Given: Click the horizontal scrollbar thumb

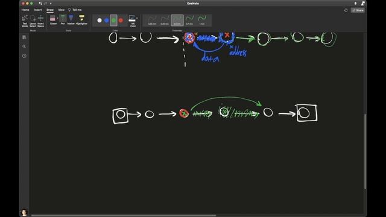Looking at the screenshot, I should click(124, 216).
